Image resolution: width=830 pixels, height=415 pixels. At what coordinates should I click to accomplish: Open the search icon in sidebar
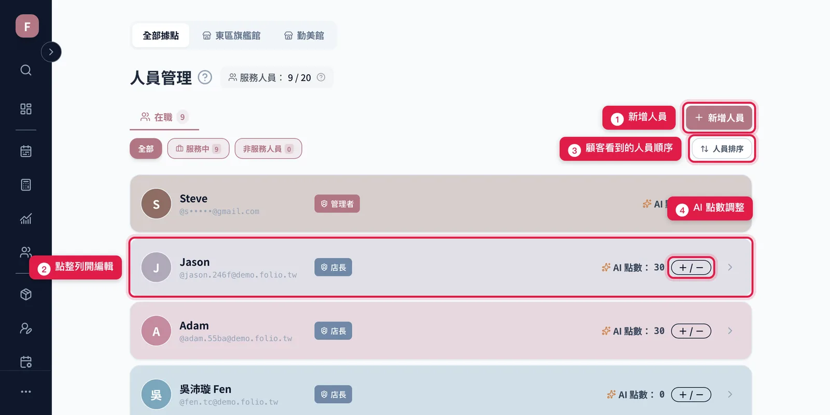26,70
